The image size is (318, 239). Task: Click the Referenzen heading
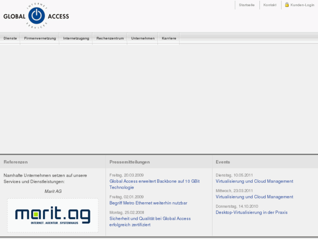pyautogui.click(x=16, y=162)
